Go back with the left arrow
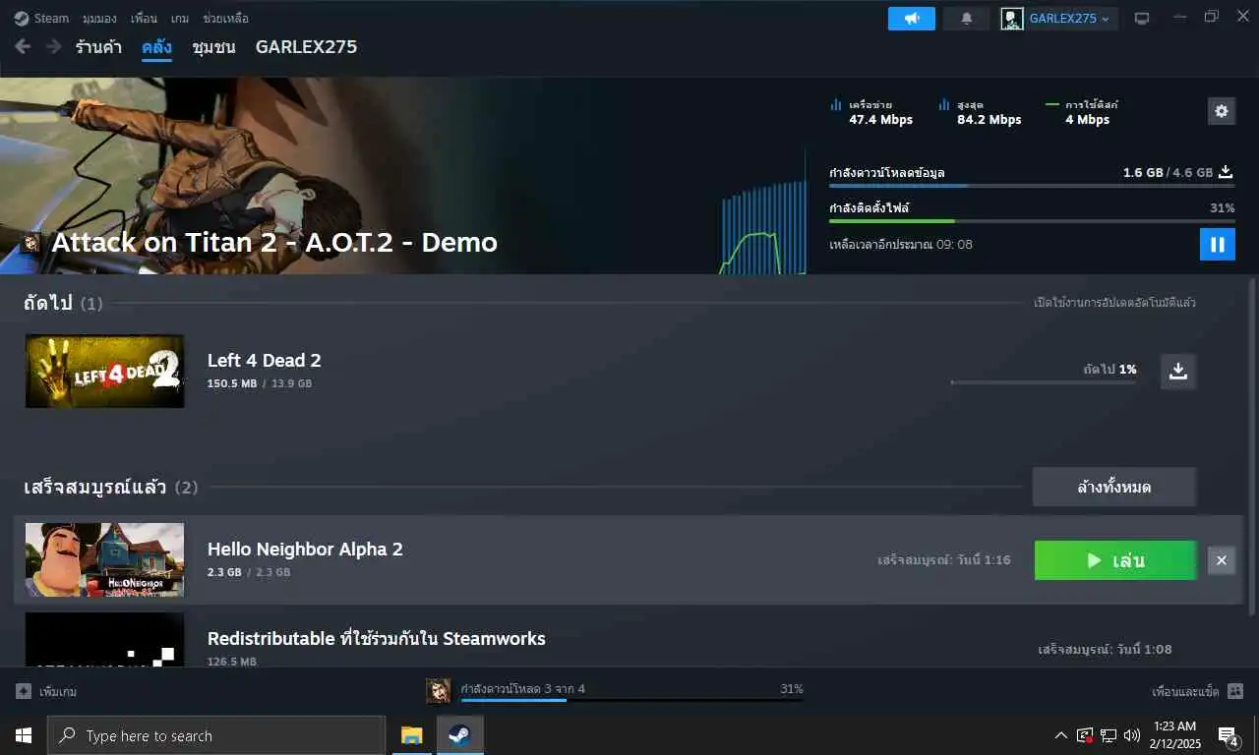This screenshot has width=1259, height=755. (x=23, y=46)
